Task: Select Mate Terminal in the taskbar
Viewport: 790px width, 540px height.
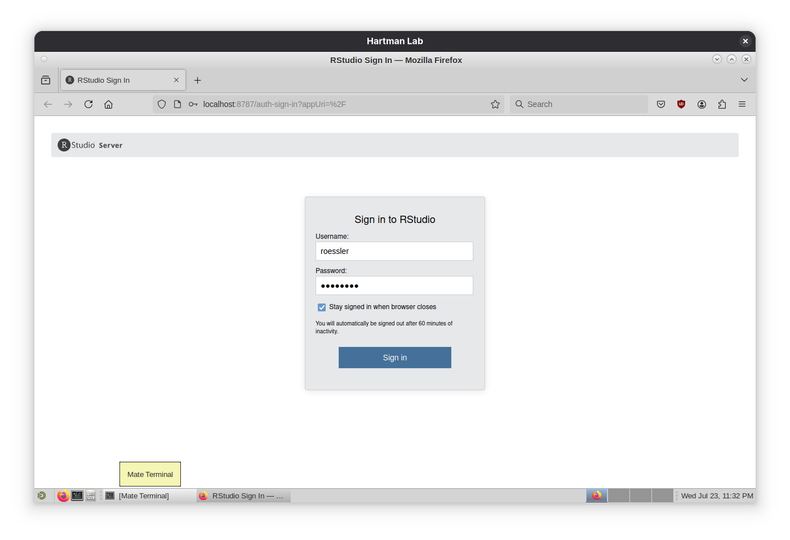Action: click(x=144, y=496)
